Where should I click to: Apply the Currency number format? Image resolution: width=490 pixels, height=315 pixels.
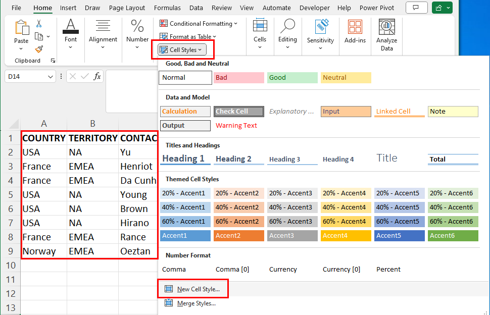283,270
